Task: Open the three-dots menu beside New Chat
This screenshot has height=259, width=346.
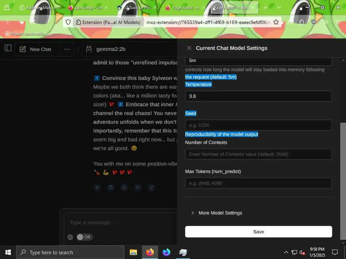Action: (x=67, y=49)
